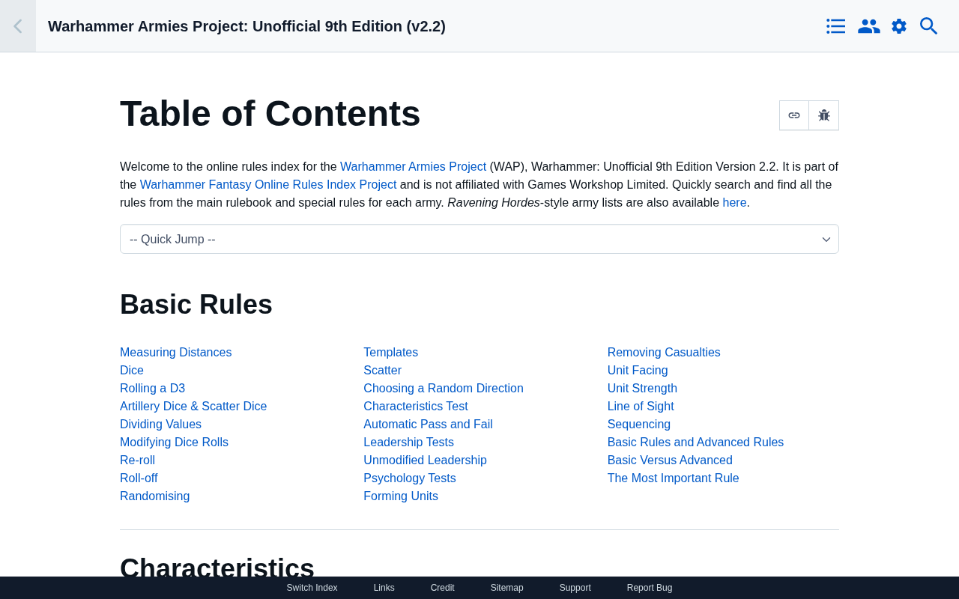Expand the Quick Jump dropdown

pyautogui.click(x=479, y=239)
